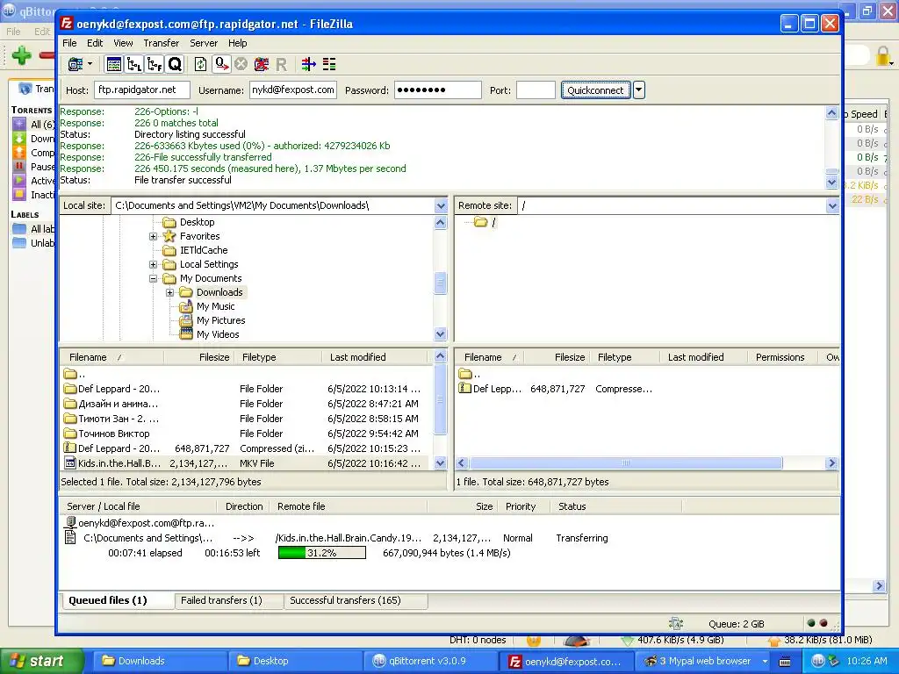The height and width of the screenshot is (674, 899).
Task: Click the Host input field
Action: click(x=141, y=90)
